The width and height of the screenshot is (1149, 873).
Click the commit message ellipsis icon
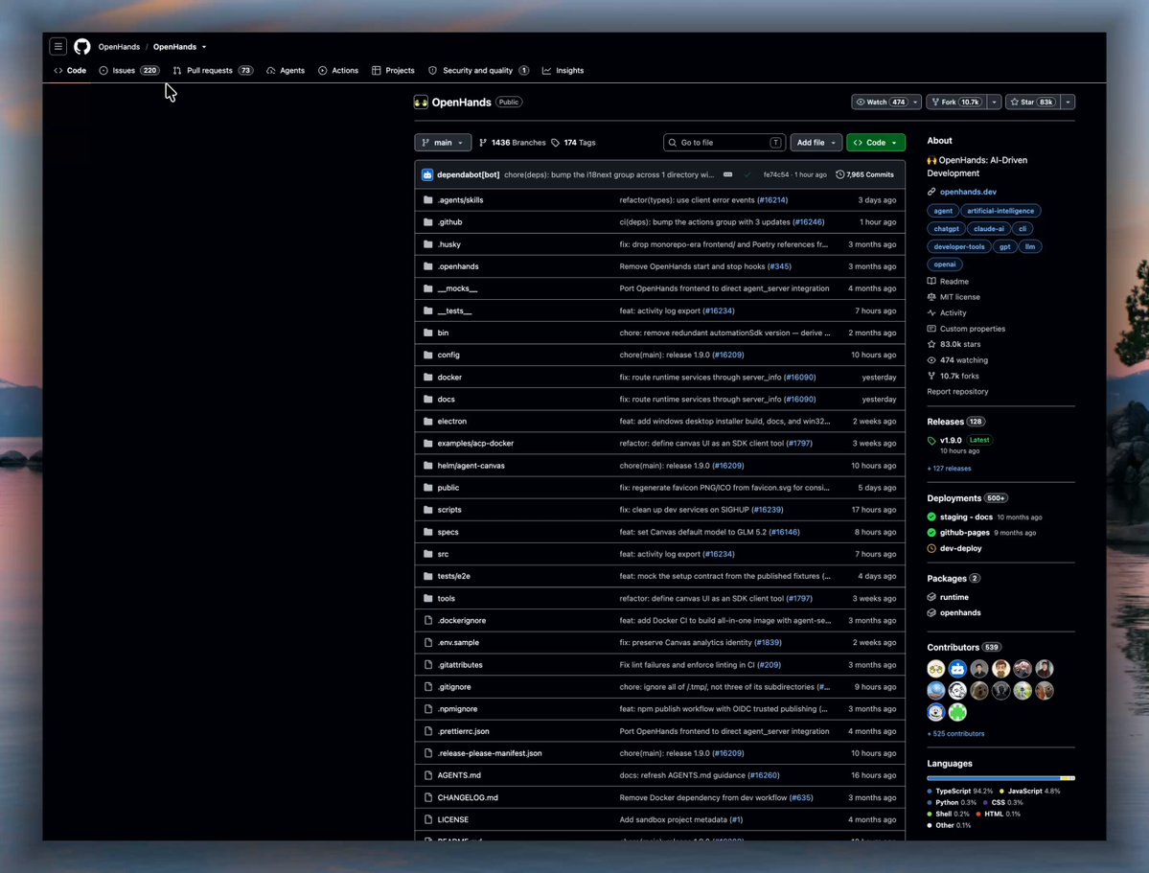click(x=727, y=174)
